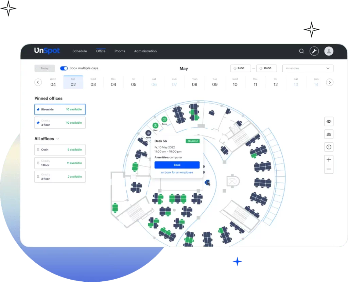This screenshot has width=348, height=282.
Task: Select Wednesday 03 in date strip
Action: [x=93, y=82]
